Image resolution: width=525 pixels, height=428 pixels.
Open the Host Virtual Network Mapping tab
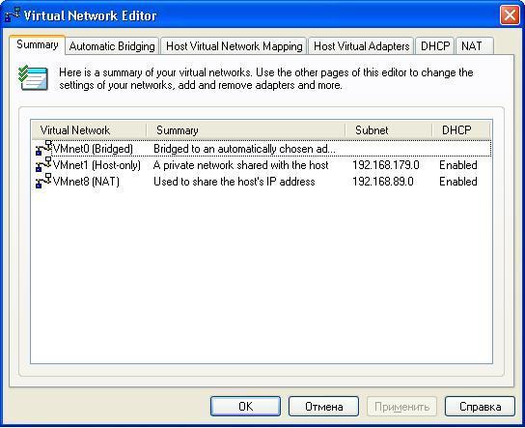click(x=235, y=46)
